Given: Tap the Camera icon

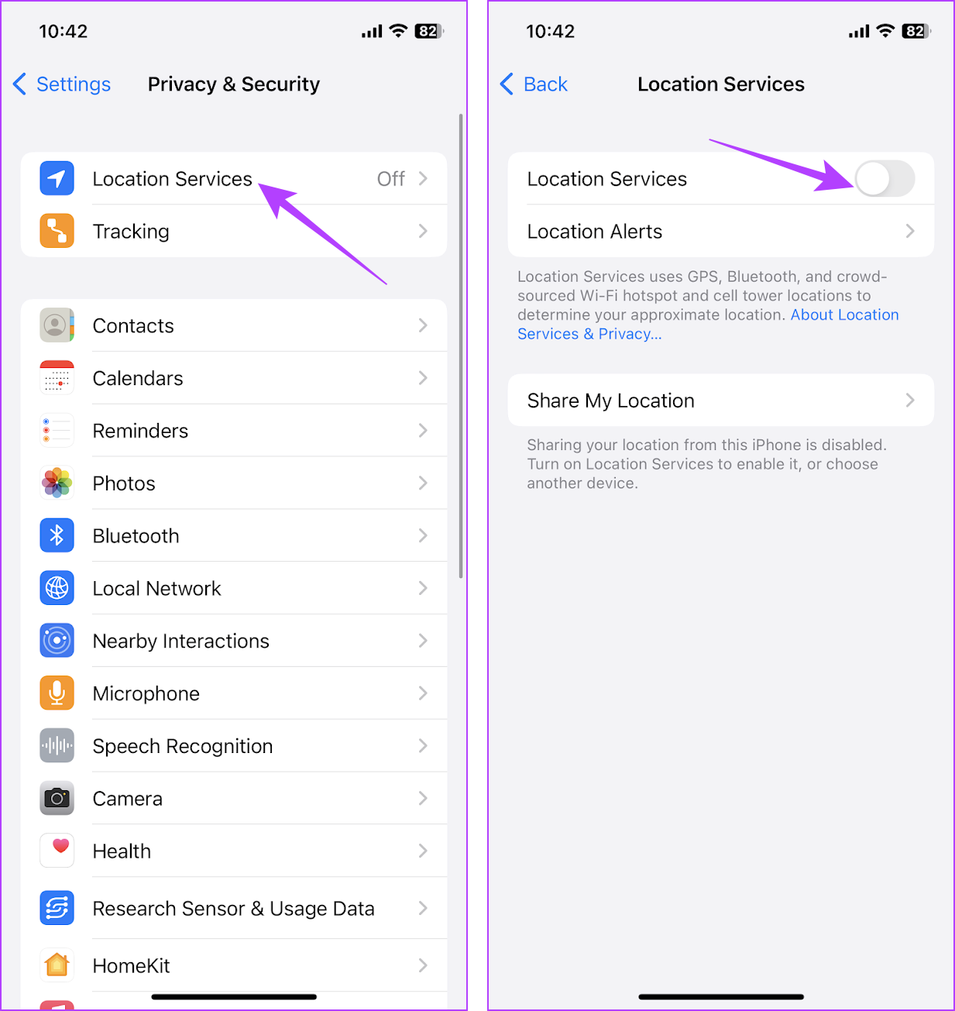Looking at the screenshot, I should (x=57, y=798).
